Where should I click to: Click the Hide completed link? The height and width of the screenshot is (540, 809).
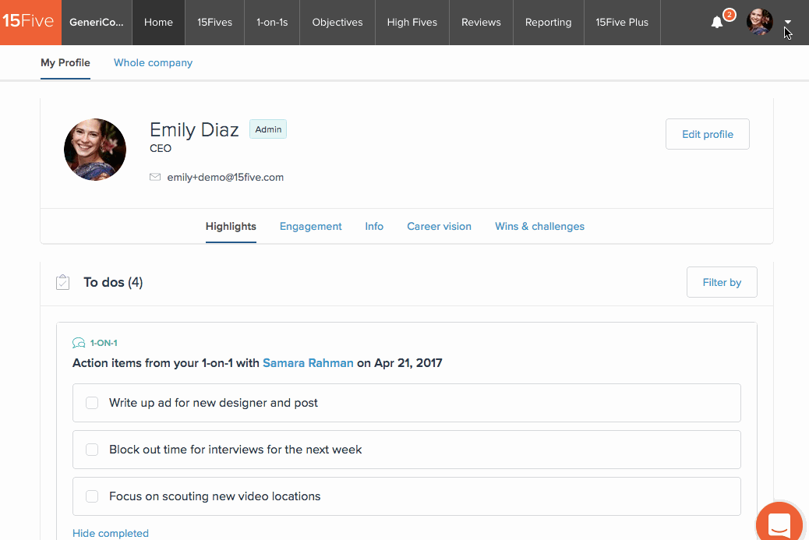pos(111,533)
